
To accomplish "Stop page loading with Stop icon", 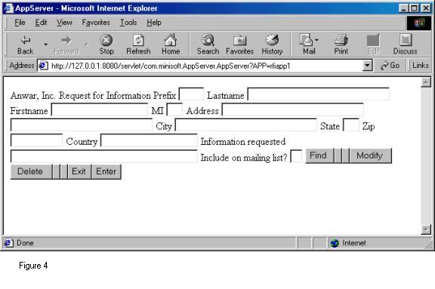I will [x=106, y=41].
